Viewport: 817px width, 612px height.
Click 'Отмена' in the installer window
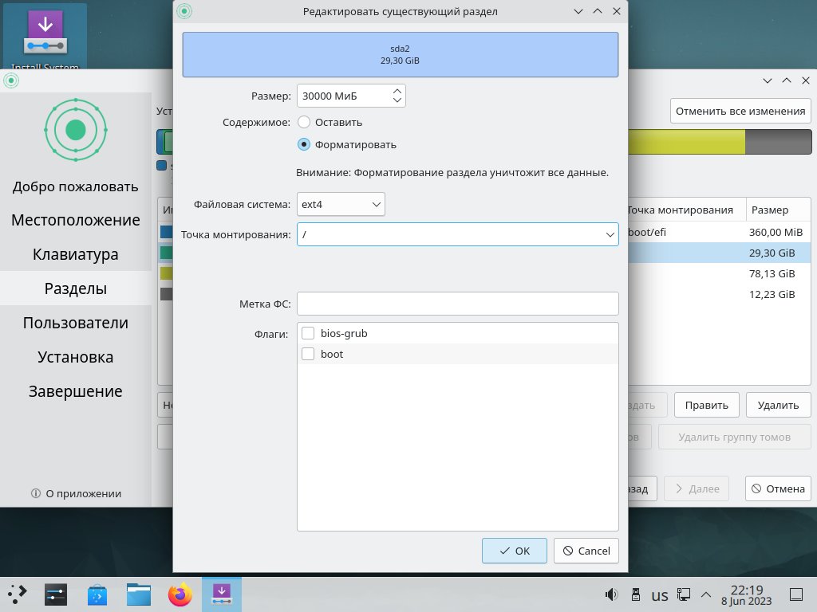(778, 488)
